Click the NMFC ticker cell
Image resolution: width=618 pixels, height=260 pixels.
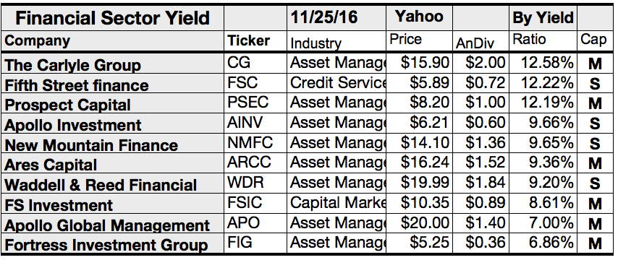point(255,143)
